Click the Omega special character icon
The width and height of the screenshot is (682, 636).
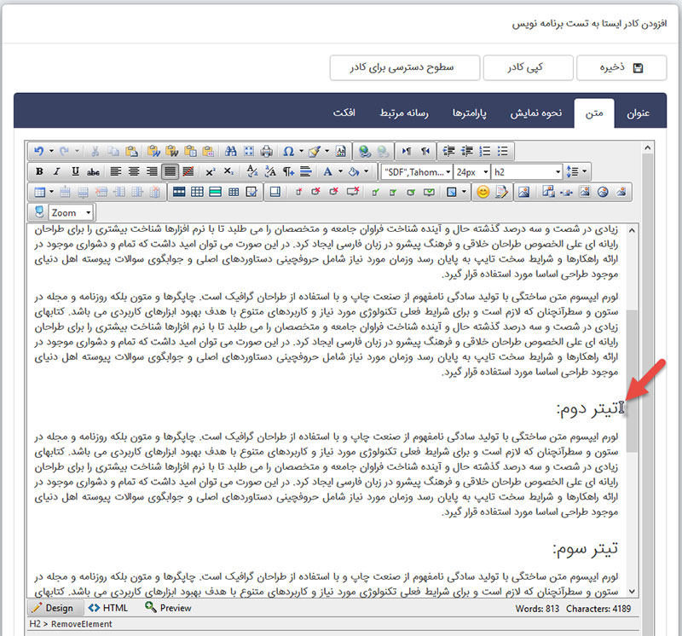click(x=288, y=151)
